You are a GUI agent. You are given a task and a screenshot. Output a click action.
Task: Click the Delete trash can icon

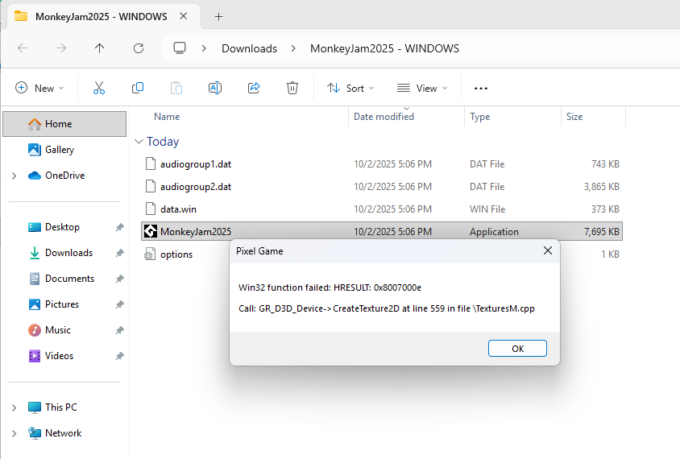(292, 88)
